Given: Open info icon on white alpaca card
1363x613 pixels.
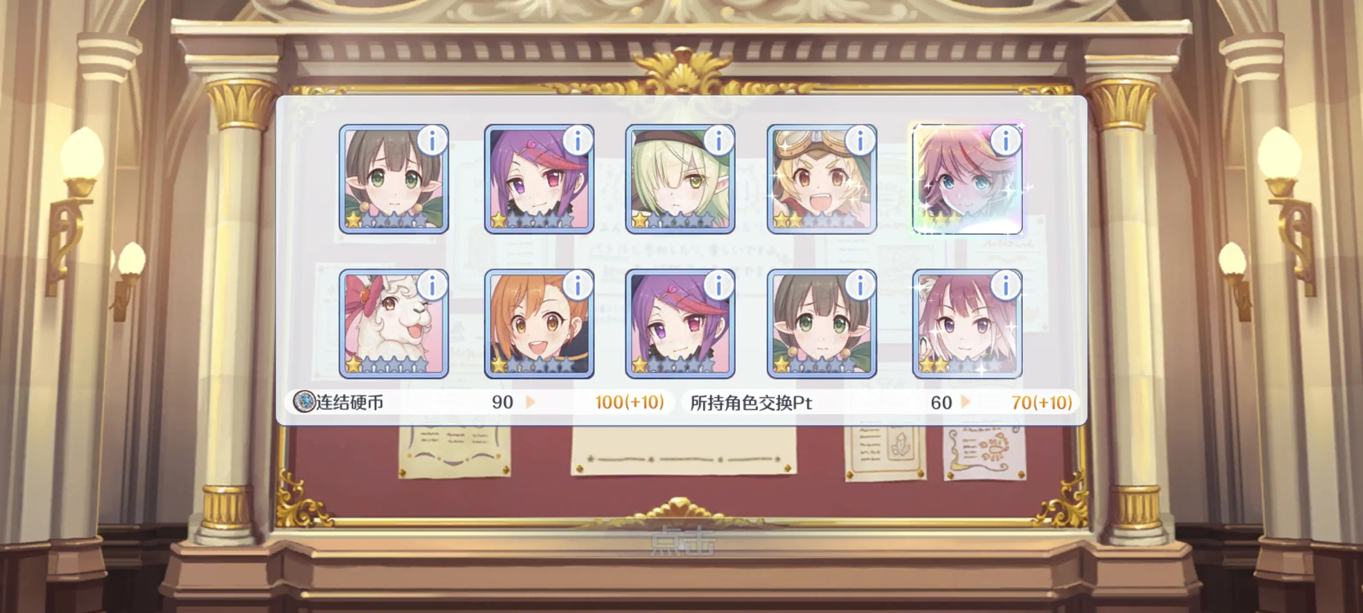Looking at the screenshot, I should point(432,286).
